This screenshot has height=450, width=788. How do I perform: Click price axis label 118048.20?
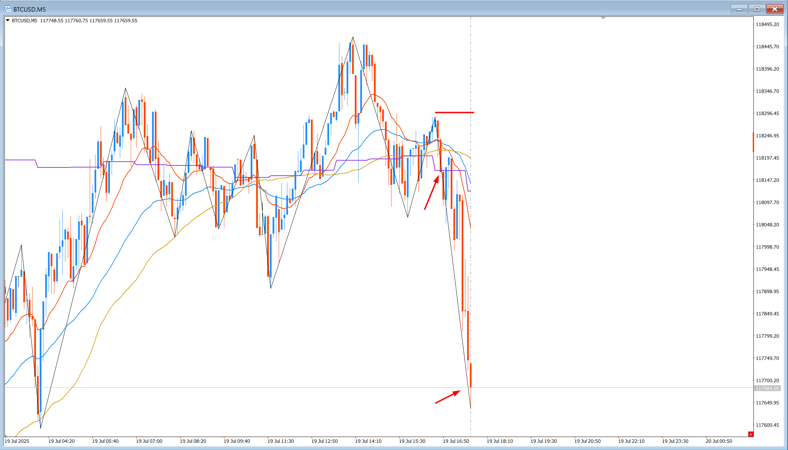point(767,225)
